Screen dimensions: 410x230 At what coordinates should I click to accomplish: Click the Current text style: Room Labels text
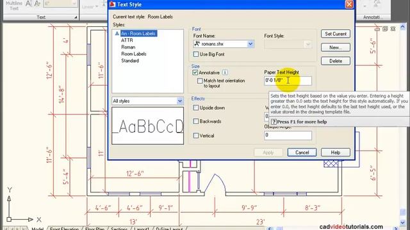point(143,17)
